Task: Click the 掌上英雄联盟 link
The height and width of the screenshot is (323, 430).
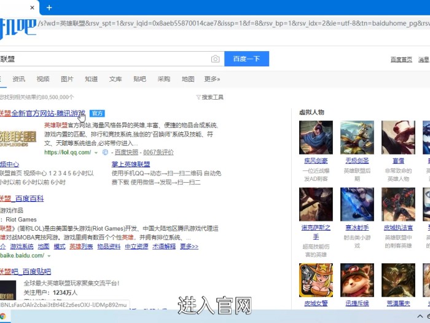Action: (131, 164)
